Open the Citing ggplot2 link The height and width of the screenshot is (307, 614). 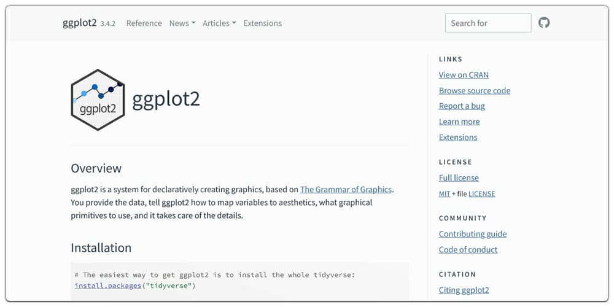[x=464, y=290]
